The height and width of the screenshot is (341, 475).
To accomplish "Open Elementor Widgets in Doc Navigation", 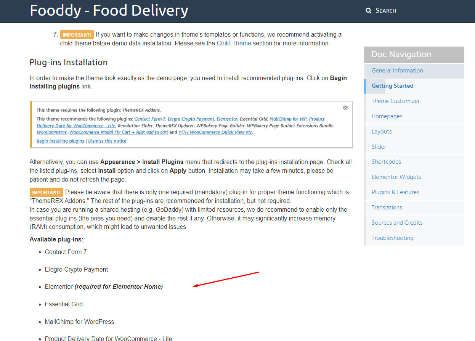I will [414, 177].
